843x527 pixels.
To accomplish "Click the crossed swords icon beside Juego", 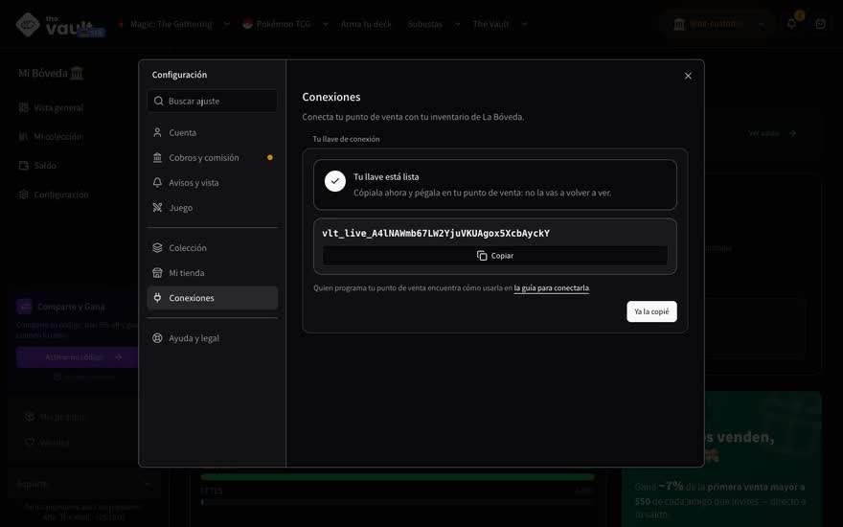I will (157, 208).
